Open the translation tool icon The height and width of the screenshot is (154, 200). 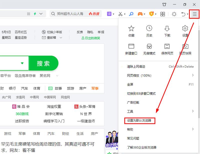coord(109,14)
